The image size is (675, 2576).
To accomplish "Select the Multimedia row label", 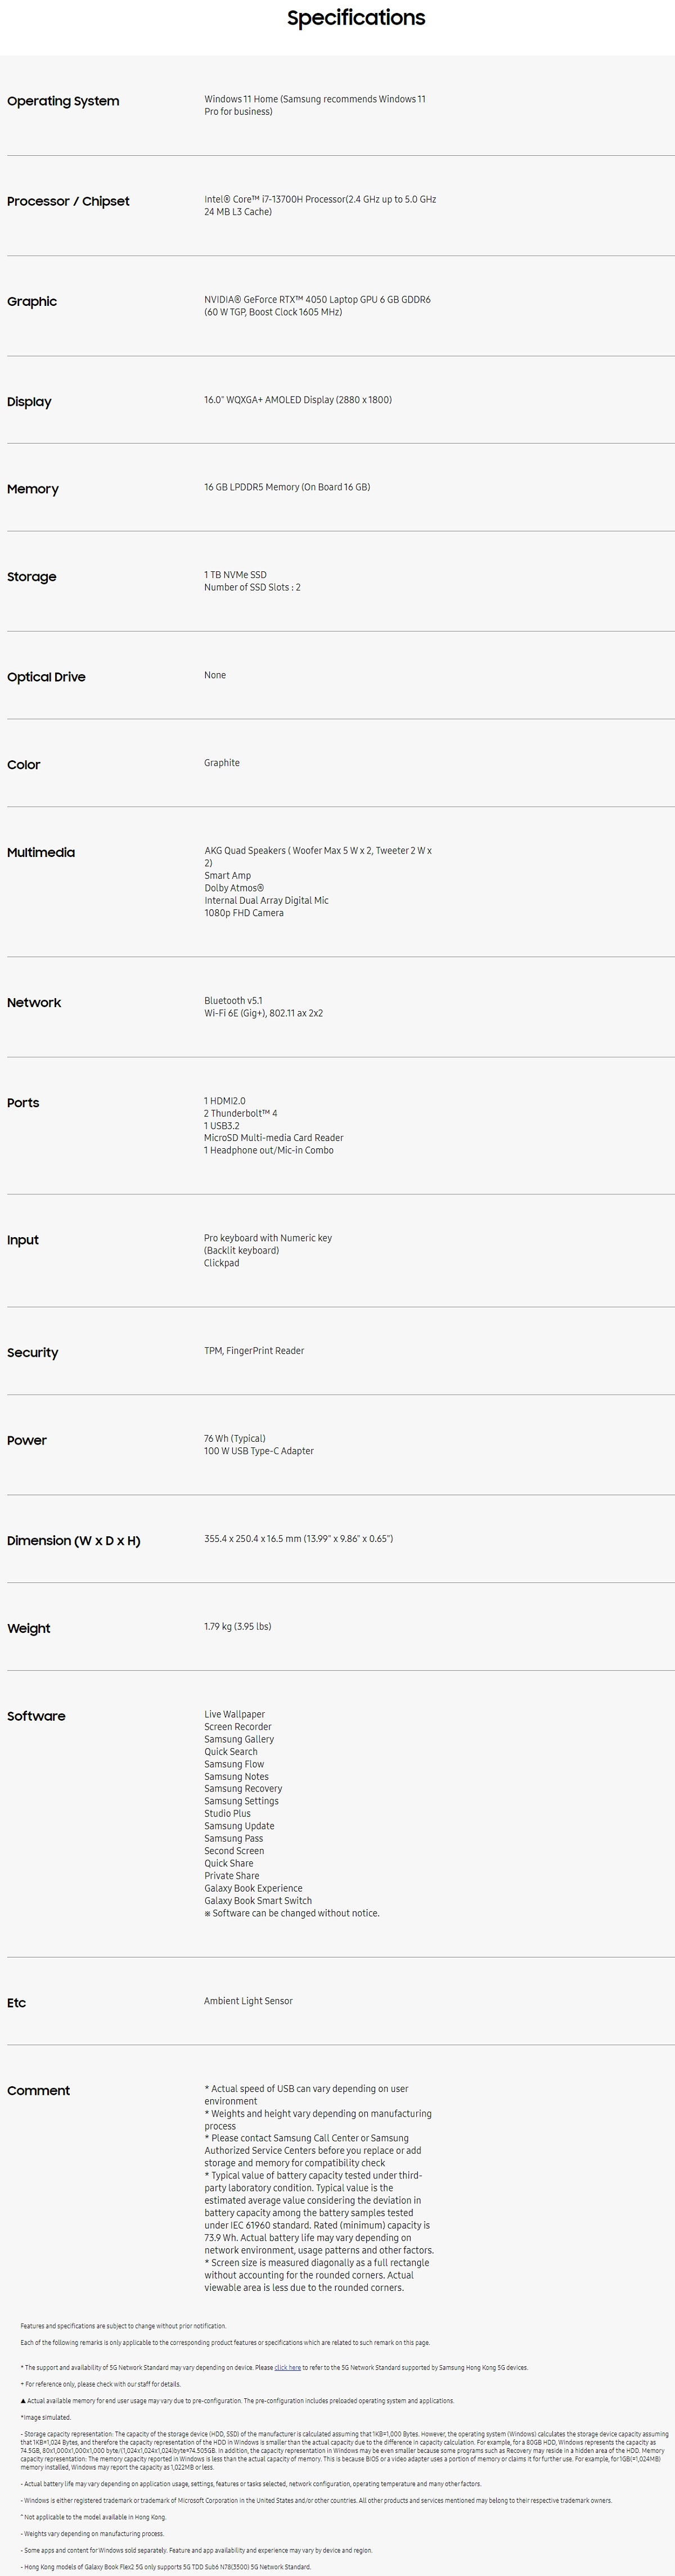I will point(41,853).
